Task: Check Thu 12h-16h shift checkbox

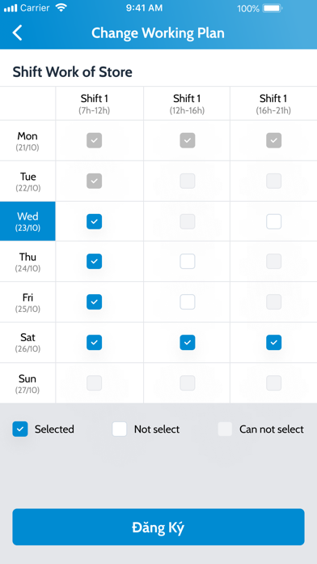Action: coord(188,262)
